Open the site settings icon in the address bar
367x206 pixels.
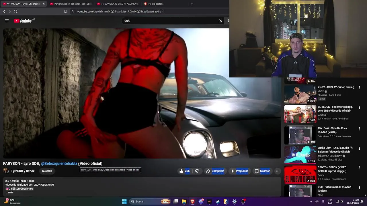tap(73, 11)
